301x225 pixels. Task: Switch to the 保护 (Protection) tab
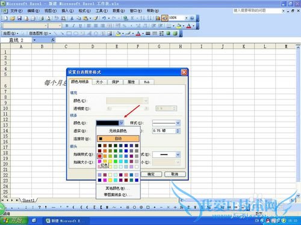point(115,82)
